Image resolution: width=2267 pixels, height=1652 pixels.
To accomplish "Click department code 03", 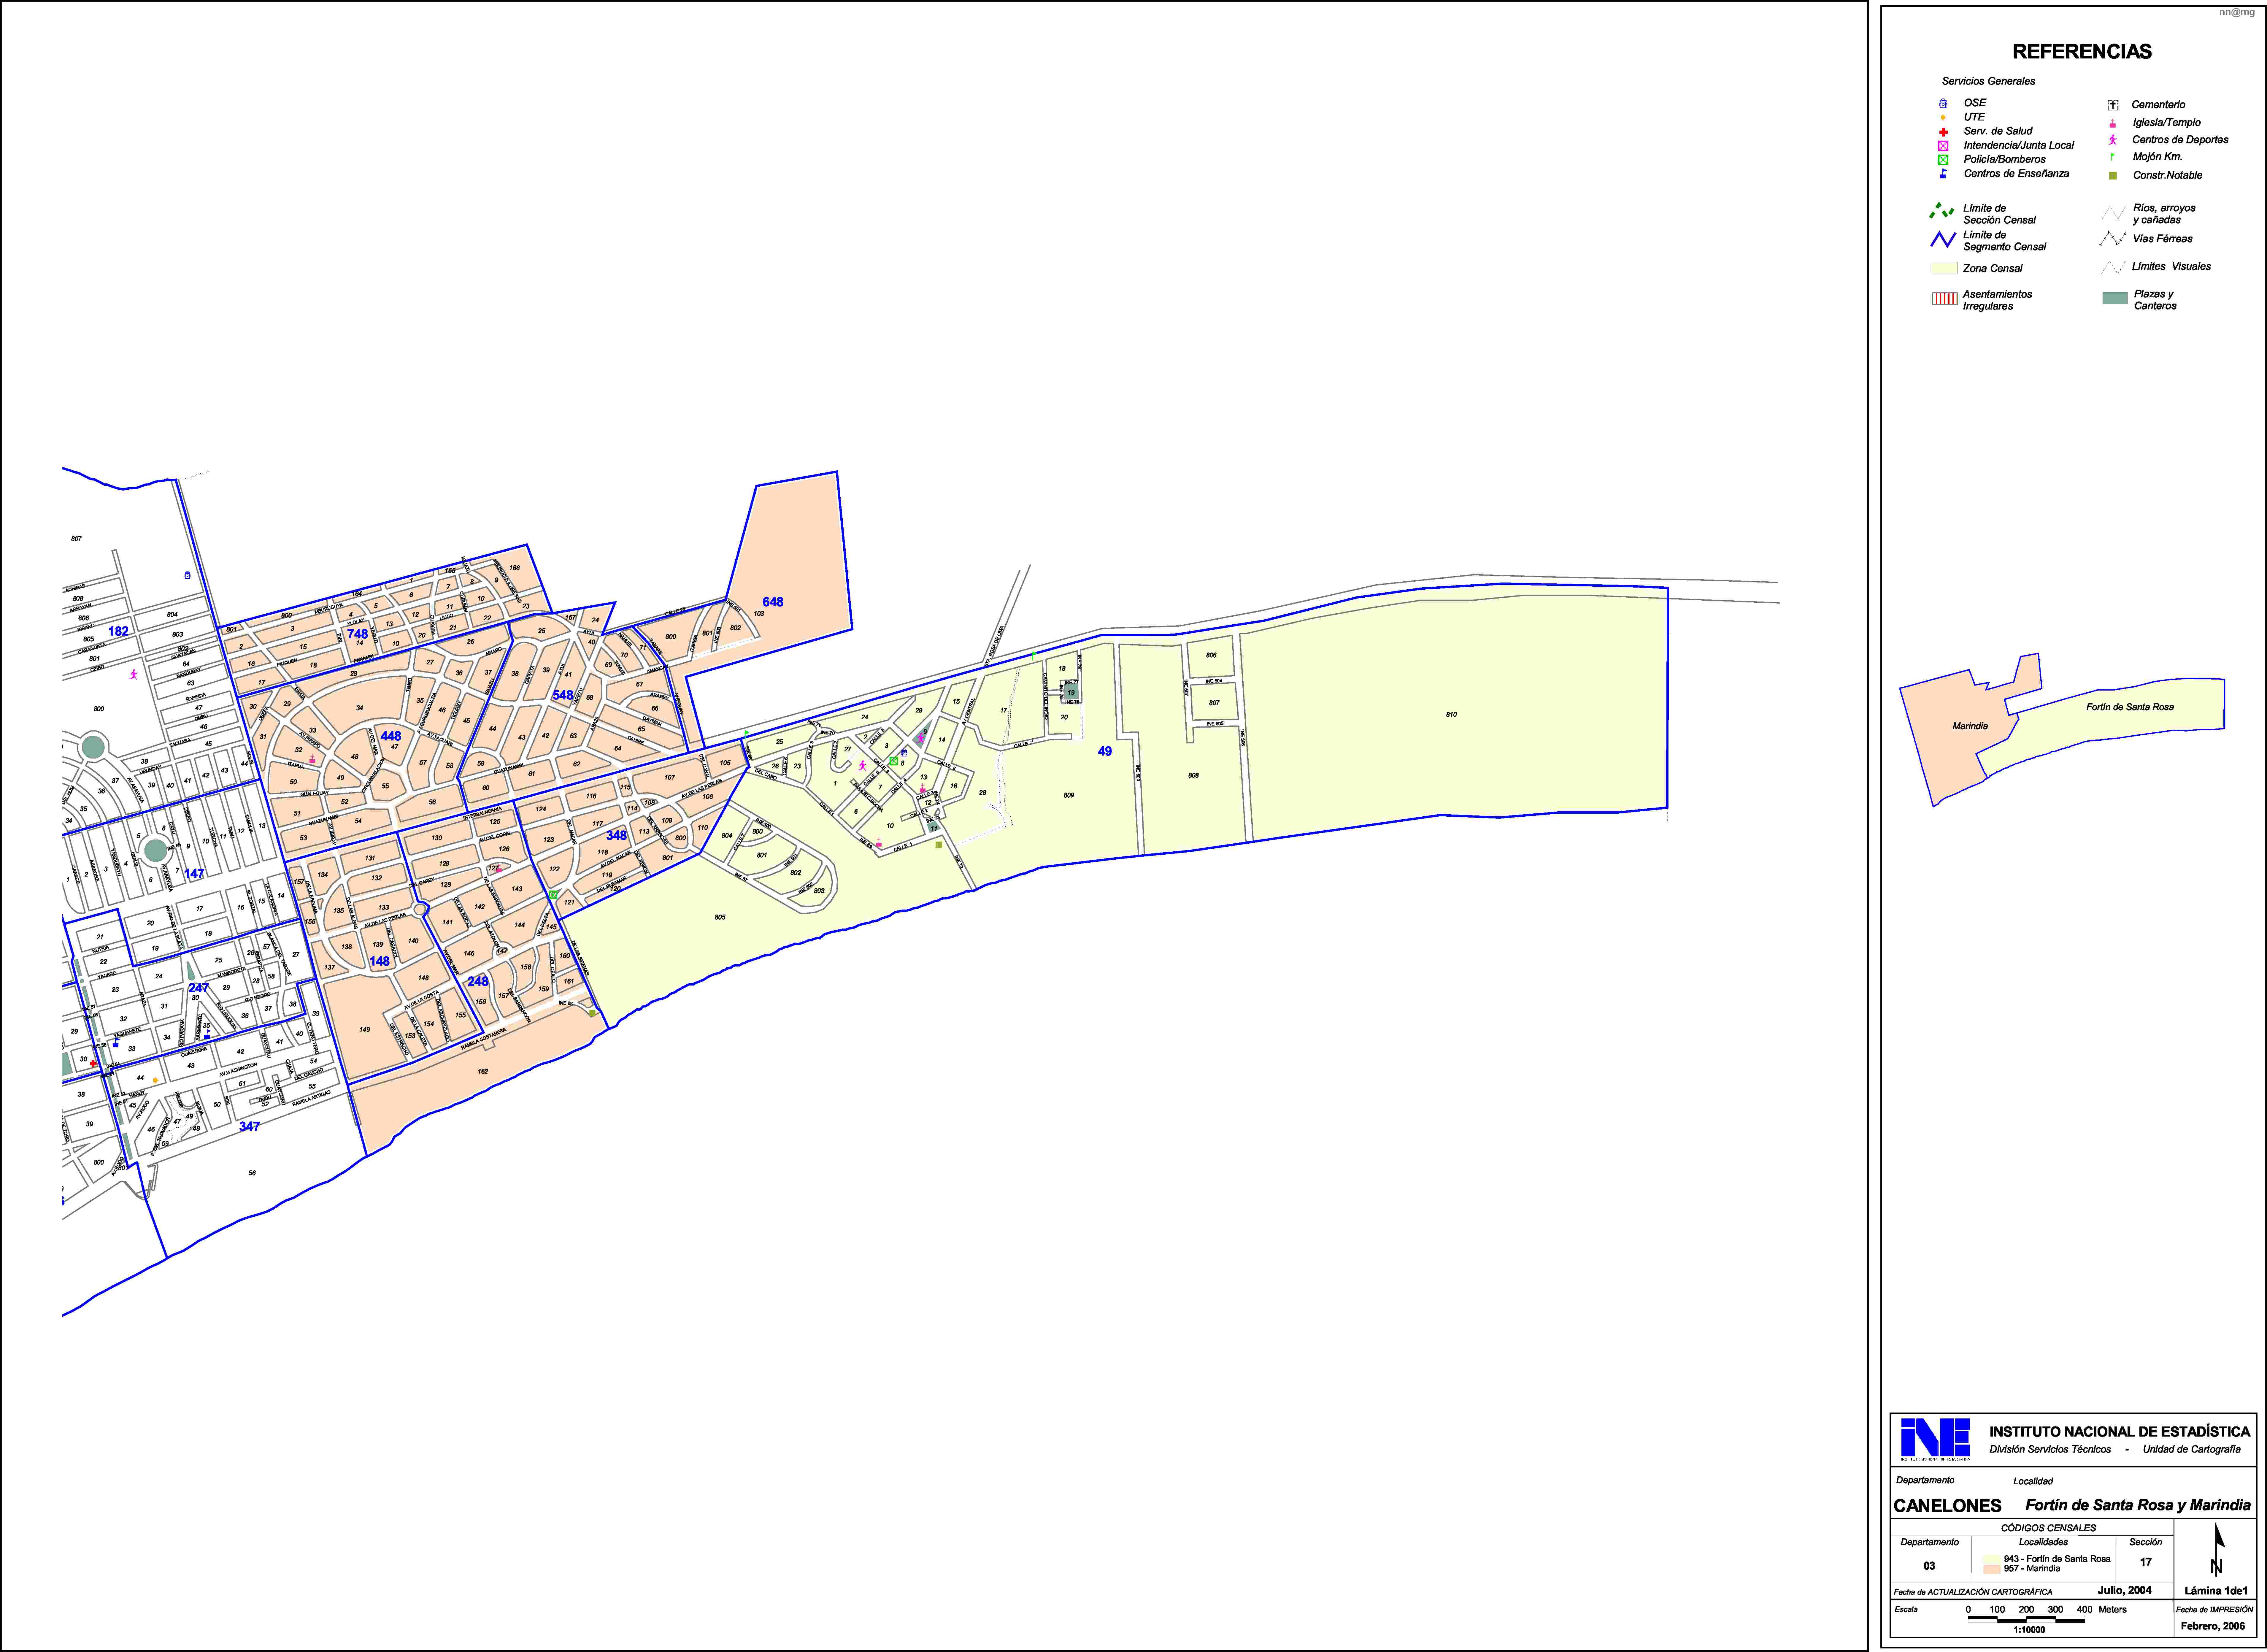I will 1929,1566.
